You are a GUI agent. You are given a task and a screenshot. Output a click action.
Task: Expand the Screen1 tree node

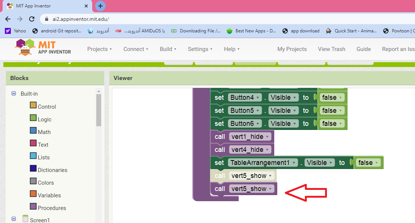[x=14, y=220]
